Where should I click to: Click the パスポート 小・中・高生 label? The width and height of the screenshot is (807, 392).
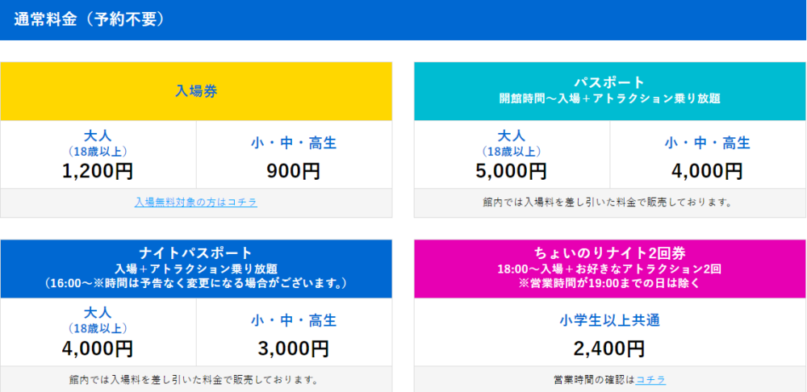coord(707,143)
